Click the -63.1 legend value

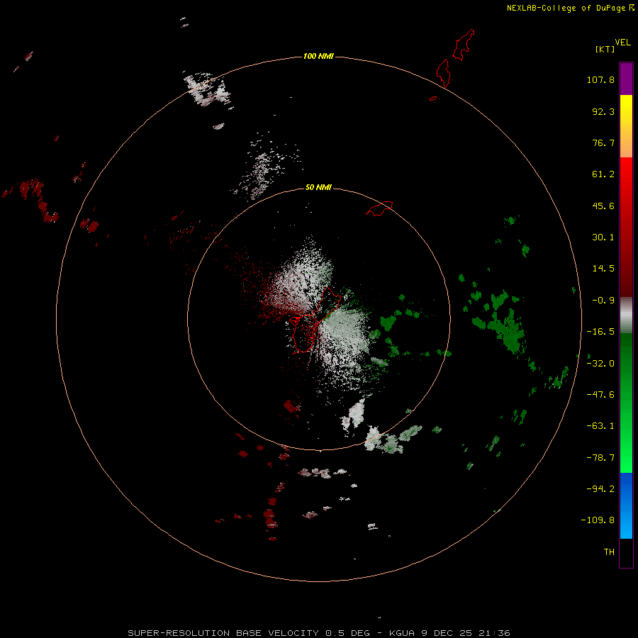click(600, 426)
